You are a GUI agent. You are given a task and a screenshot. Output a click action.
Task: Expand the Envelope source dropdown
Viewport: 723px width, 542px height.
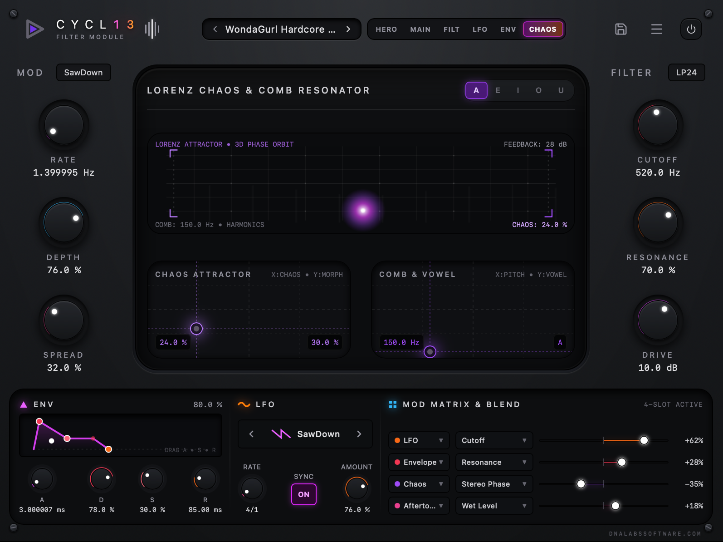click(x=419, y=462)
